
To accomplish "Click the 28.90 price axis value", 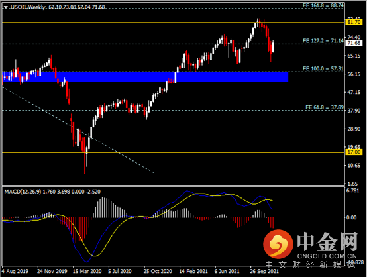I will pos(354,129).
